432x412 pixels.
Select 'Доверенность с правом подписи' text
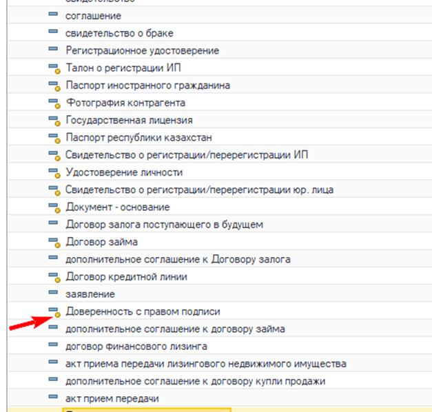coord(143,311)
